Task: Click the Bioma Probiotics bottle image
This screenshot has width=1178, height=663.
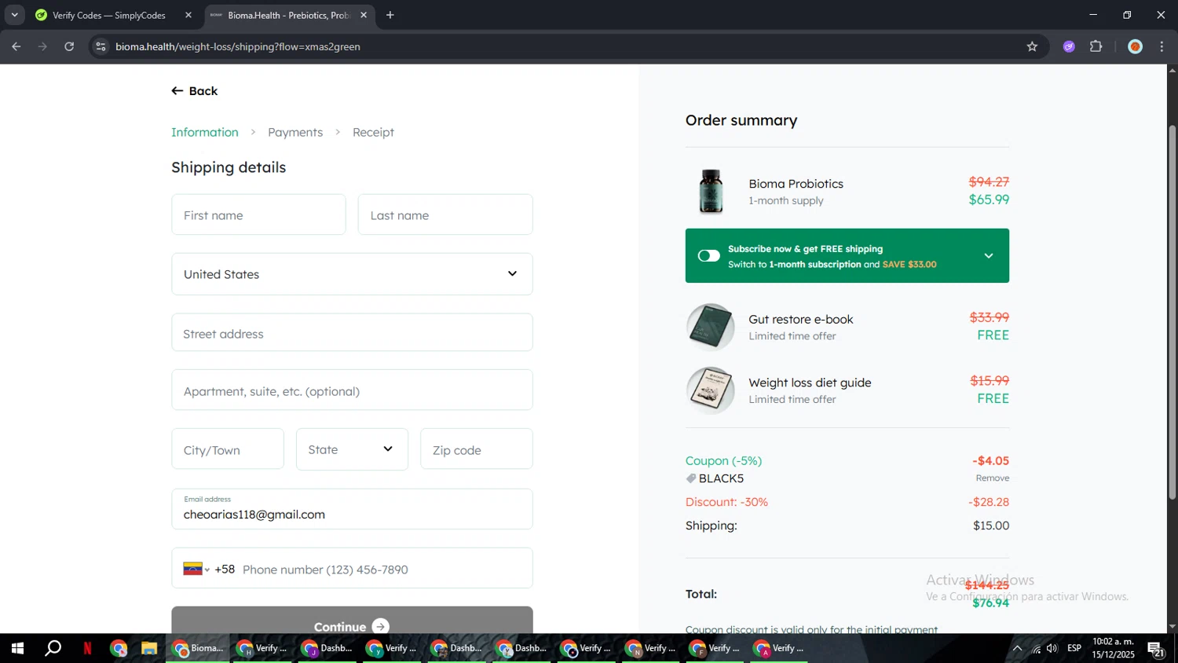Action: tap(711, 191)
